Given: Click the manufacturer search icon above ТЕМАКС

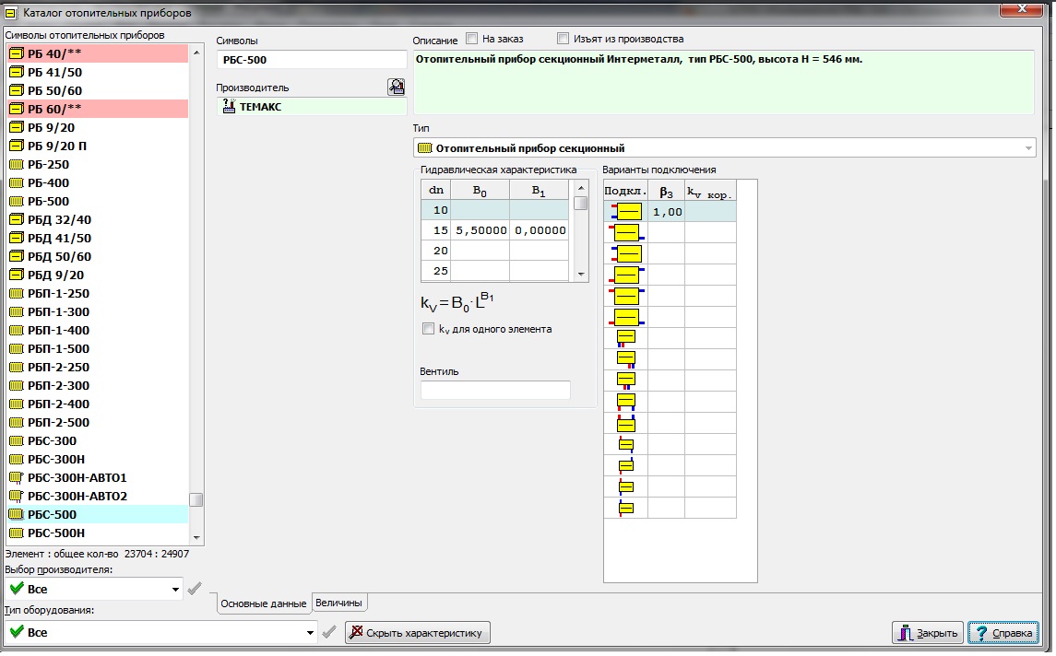Looking at the screenshot, I should (396, 88).
